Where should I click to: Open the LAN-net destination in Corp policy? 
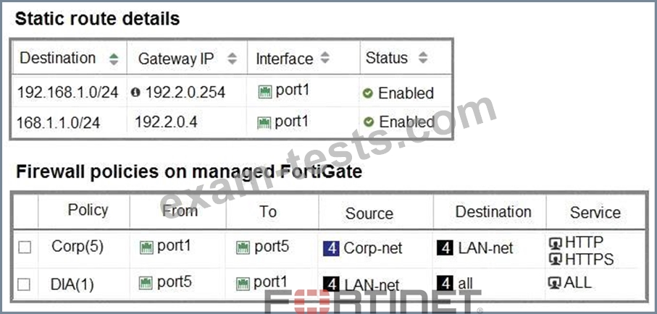(x=485, y=248)
